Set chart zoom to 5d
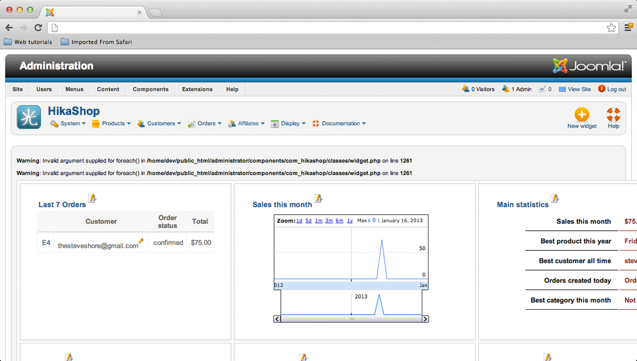 (309, 221)
